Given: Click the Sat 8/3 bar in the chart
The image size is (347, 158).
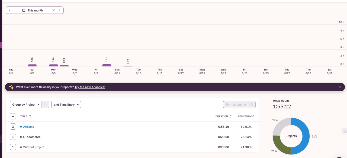Looking at the screenshot, I should coord(32,65).
